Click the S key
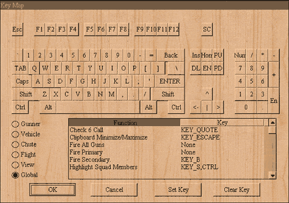Image resolution: width=289 pixels, height=203 pixels. (49, 81)
